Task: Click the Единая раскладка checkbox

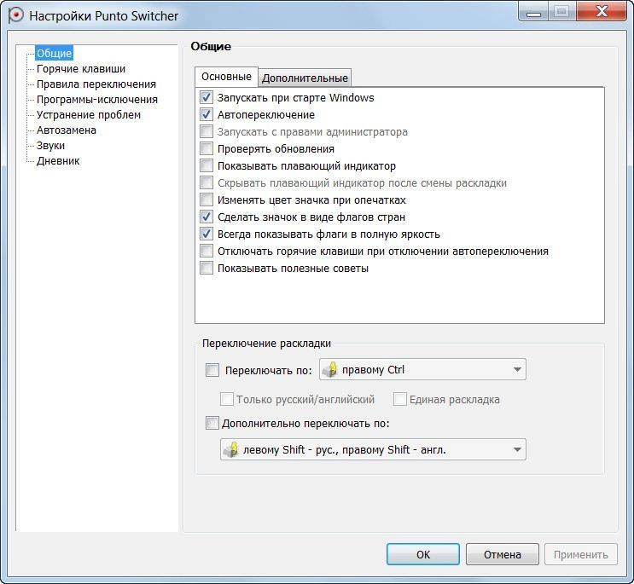Action: (x=400, y=400)
